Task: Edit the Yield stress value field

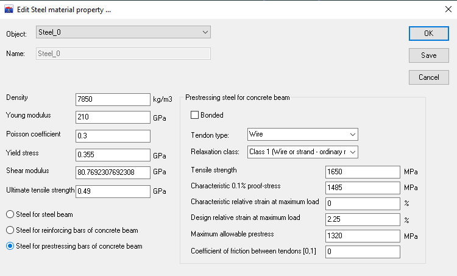Action: [x=113, y=155]
